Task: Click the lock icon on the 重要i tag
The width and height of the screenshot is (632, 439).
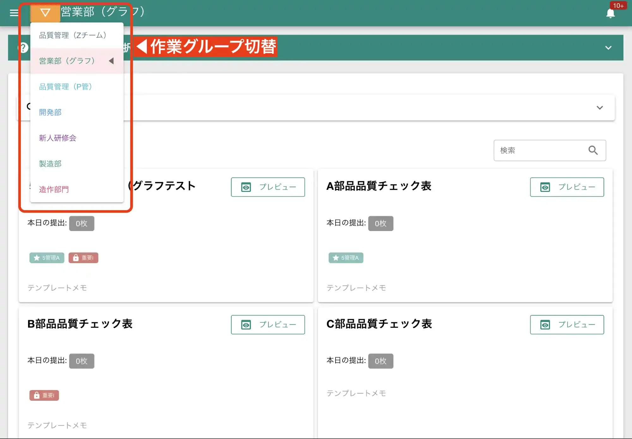Action: [75, 258]
